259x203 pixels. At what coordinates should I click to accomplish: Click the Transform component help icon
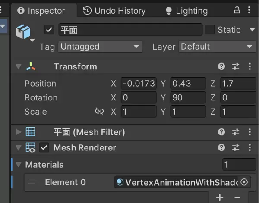[x=221, y=67]
